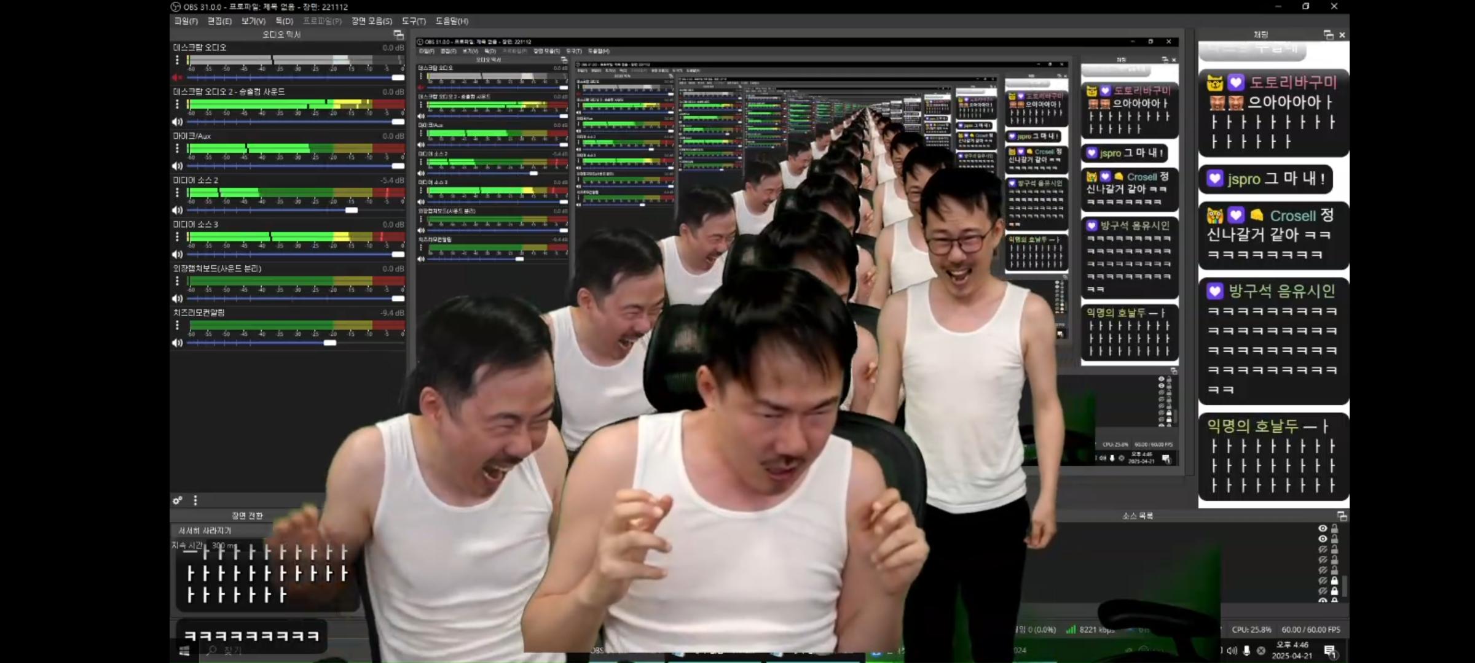Open options menu for 마이크/Aux channel
This screenshot has width=1475, height=663.
coord(178,149)
